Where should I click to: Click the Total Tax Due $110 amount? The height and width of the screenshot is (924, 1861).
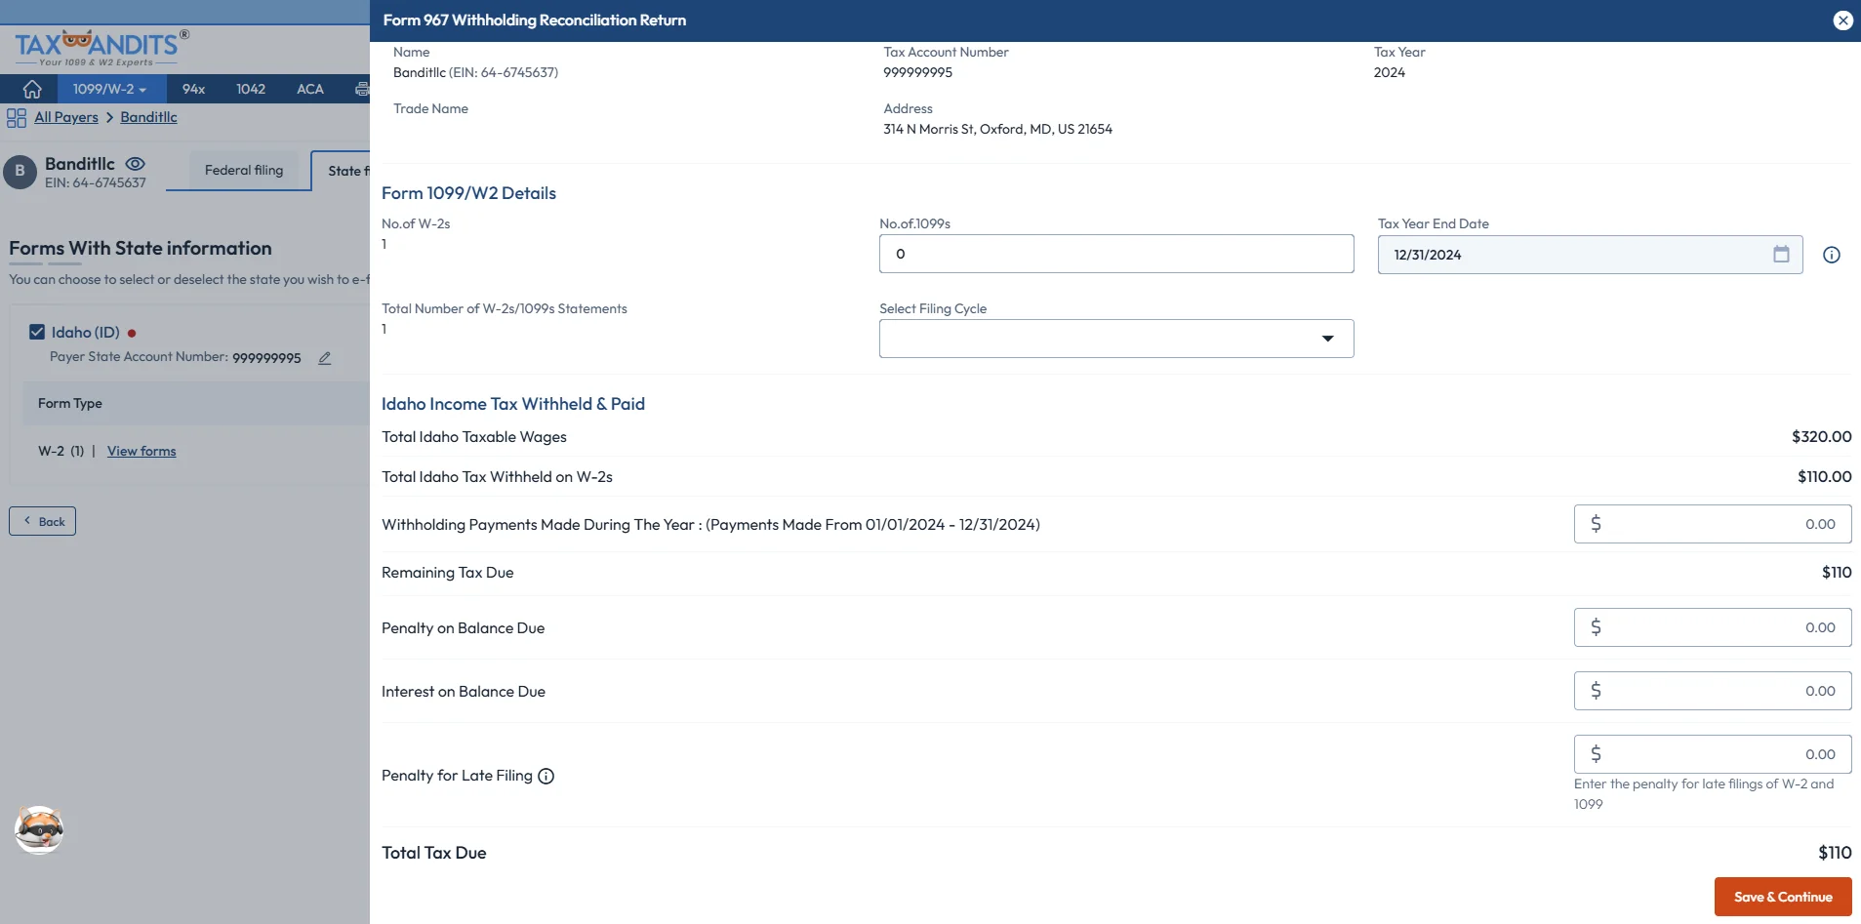(1835, 853)
